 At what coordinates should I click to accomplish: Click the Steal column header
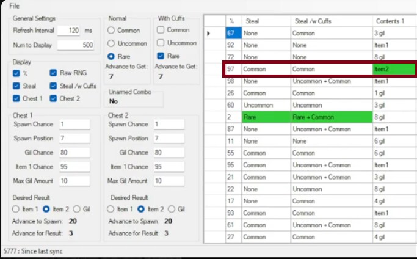coord(264,21)
